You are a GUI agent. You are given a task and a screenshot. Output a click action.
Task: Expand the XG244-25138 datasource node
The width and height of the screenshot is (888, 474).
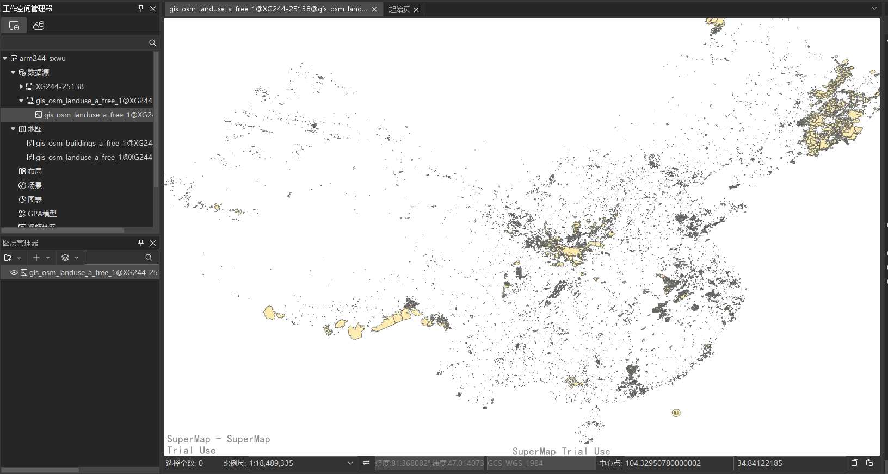[x=21, y=86]
